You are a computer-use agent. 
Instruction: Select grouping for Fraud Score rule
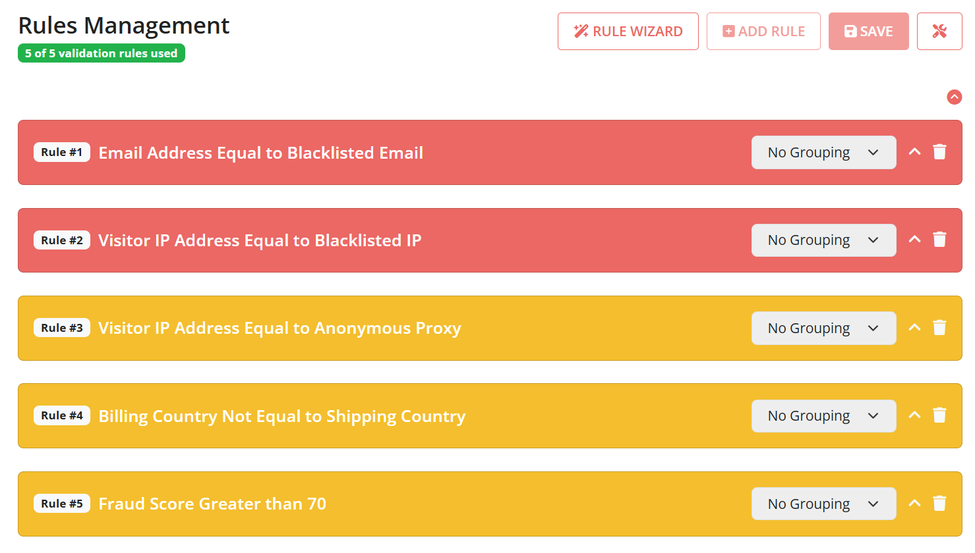pyautogui.click(x=823, y=504)
